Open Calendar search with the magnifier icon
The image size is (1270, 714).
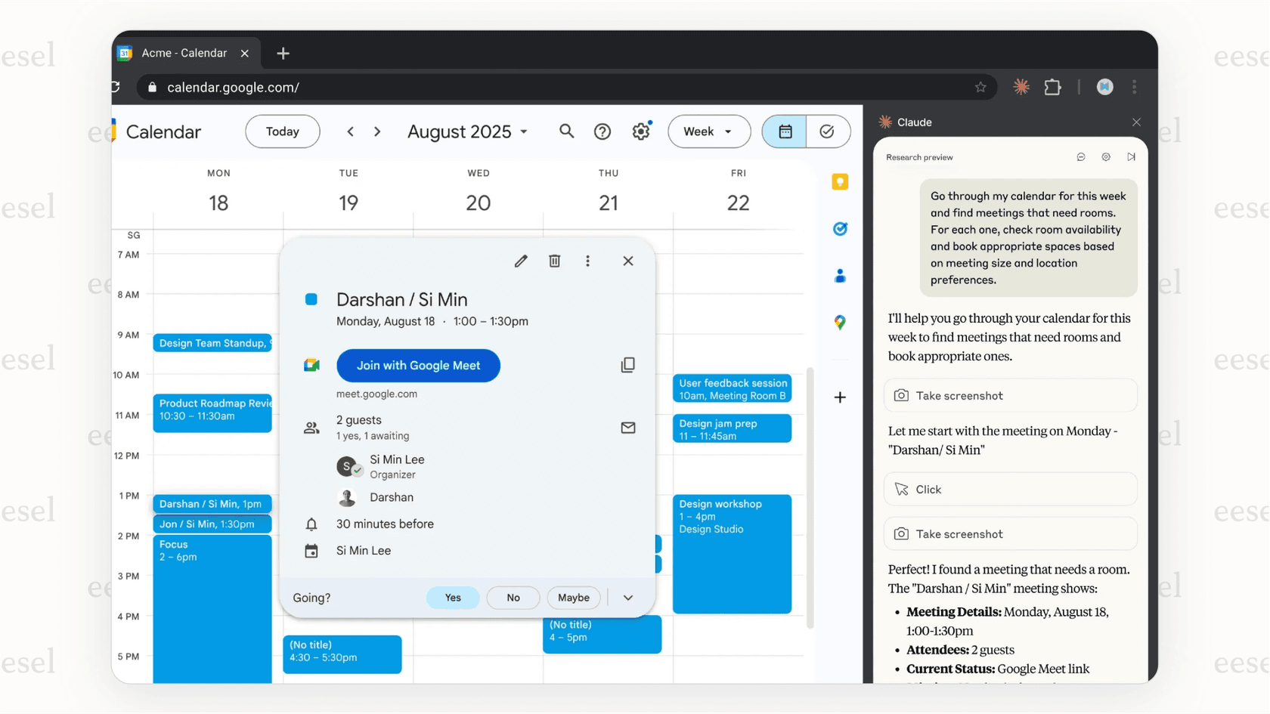[x=566, y=131]
